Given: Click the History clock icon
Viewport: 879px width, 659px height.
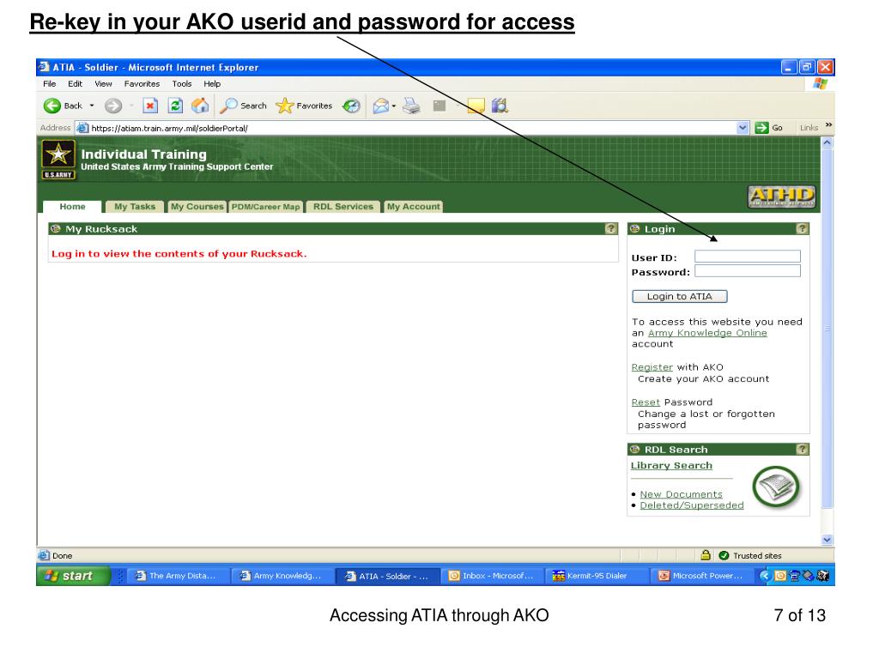Looking at the screenshot, I should [351, 106].
